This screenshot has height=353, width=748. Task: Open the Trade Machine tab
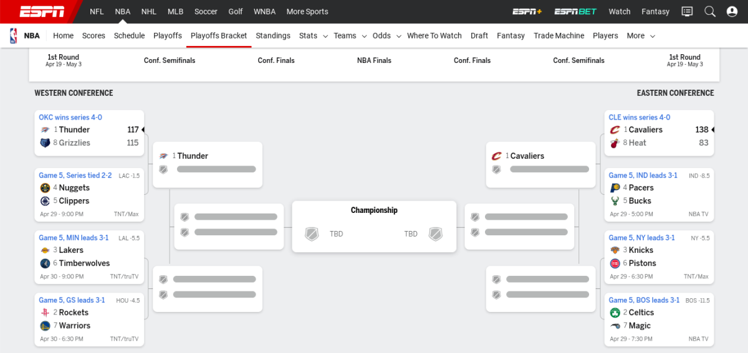(x=559, y=35)
